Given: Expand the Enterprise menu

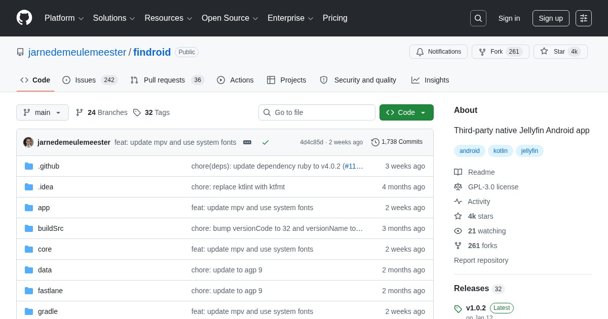Looking at the screenshot, I should click(x=290, y=18).
